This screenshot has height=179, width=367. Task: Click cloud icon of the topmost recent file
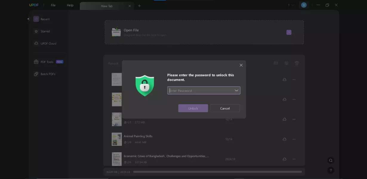point(284,80)
